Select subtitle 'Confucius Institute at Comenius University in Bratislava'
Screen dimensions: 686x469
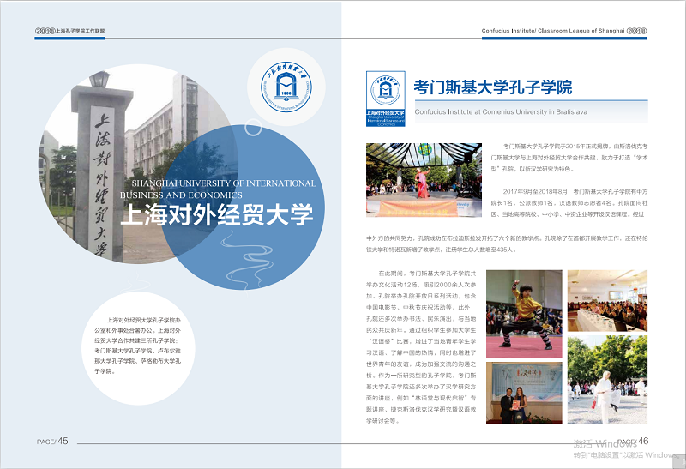(501, 112)
